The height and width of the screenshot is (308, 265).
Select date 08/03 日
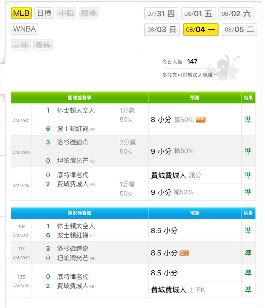click(x=162, y=30)
